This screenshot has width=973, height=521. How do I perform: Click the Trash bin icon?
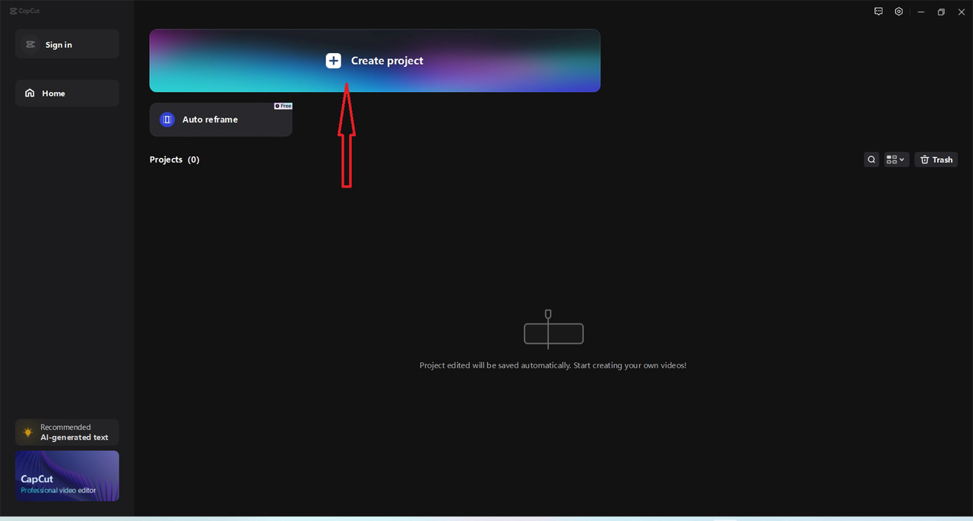tap(924, 159)
